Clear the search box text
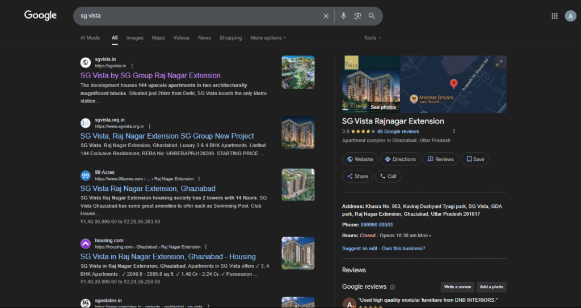Screen dimensions: 581x308 coord(326,16)
